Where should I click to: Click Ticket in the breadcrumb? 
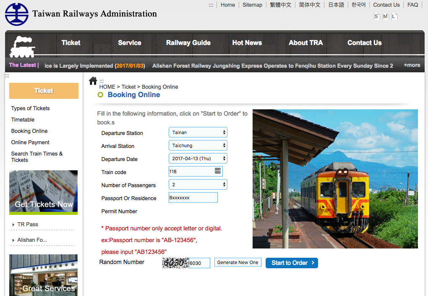(128, 87)
